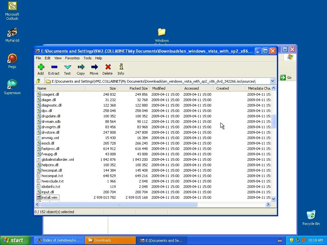Click the vertical scrollbar thumb
This screenshot has height=245, width=327.
(273, 121)
